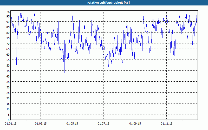The height and width of the screenshot is (130, 208).
Task: Click the y-axis value 65
Action: coord(8,49)
